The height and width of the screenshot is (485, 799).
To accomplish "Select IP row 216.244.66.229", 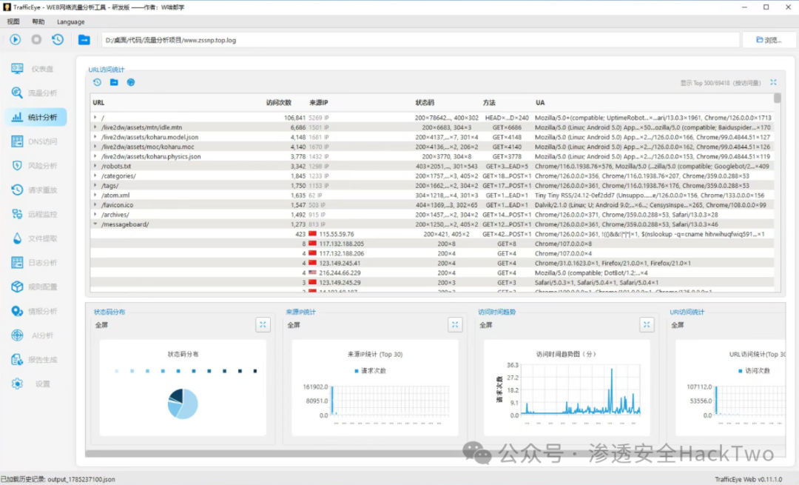I will pos(433,272).
